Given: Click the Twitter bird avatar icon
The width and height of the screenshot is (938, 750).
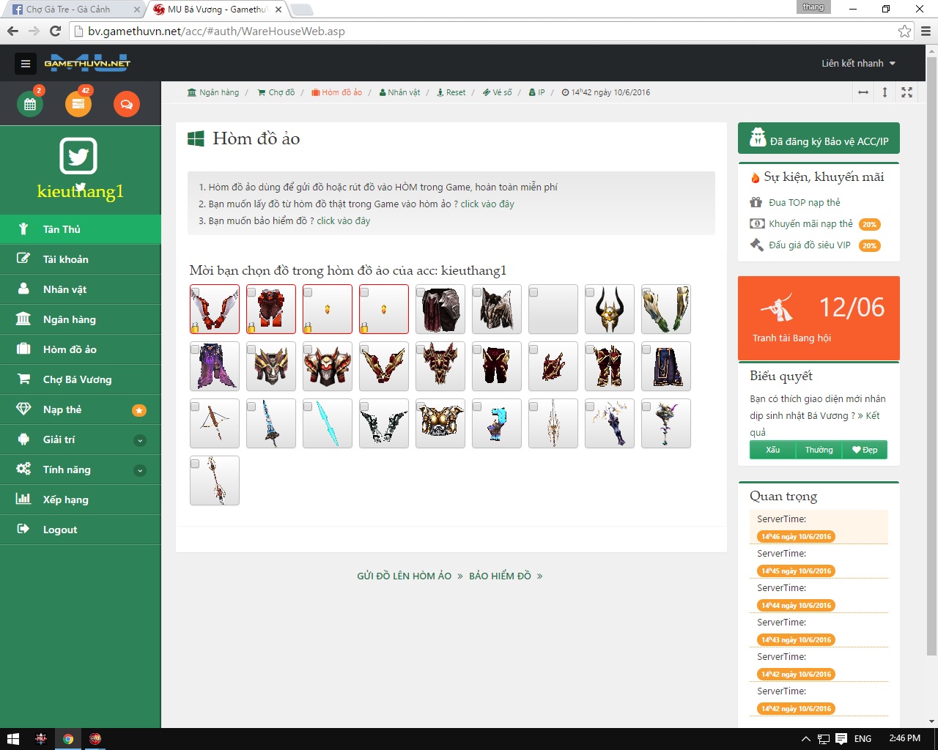Looking at the screenshot, I should [x=78, y=155].
